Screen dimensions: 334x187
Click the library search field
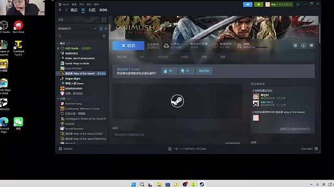(x=80, y=36)
